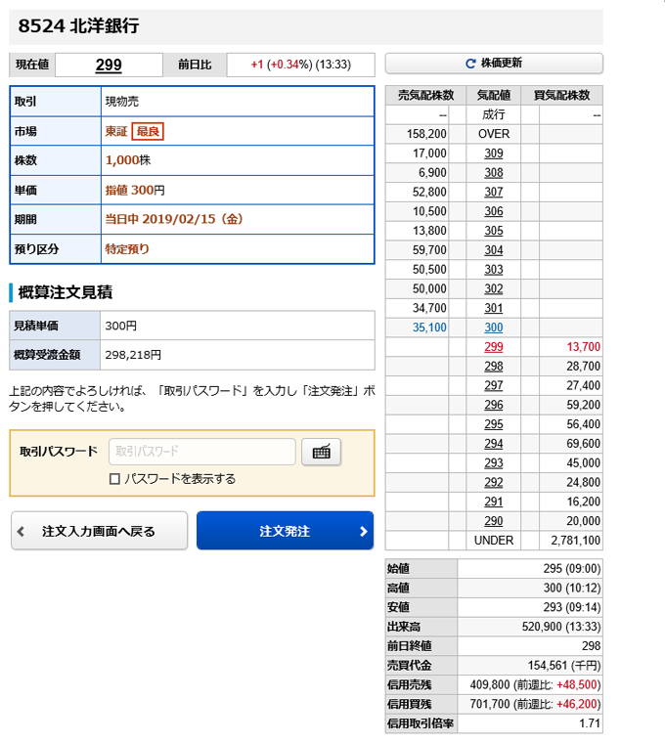This screenshot has height=743, width=665.
Task: Click the current price 299 link
Action: click(109, 65)
